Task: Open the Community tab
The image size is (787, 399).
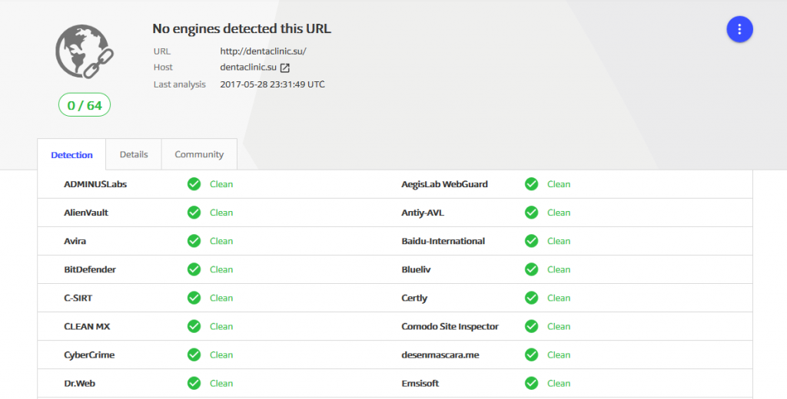Action: tap(199, 154)
